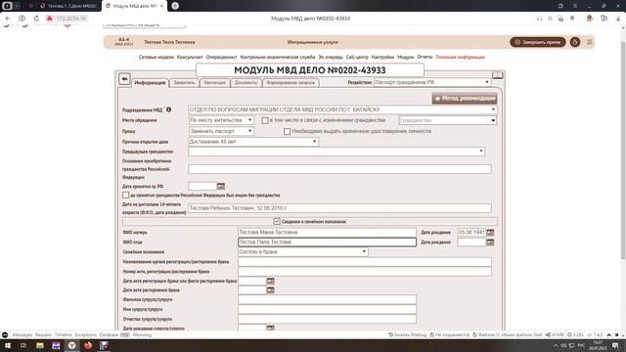
Task: Switch to the Заявитель tab
Action: (184, 82)
